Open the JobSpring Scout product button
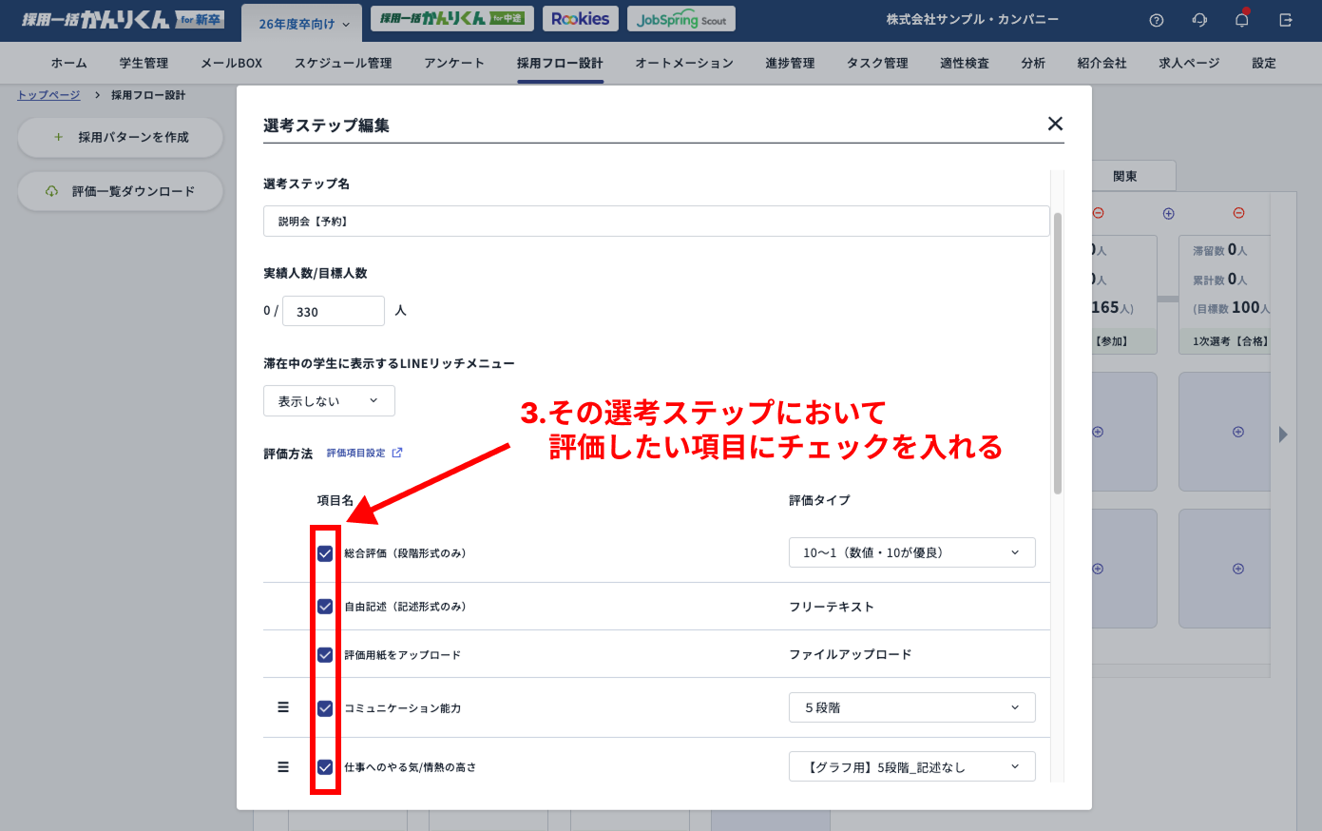 click(x=681, y=19)
